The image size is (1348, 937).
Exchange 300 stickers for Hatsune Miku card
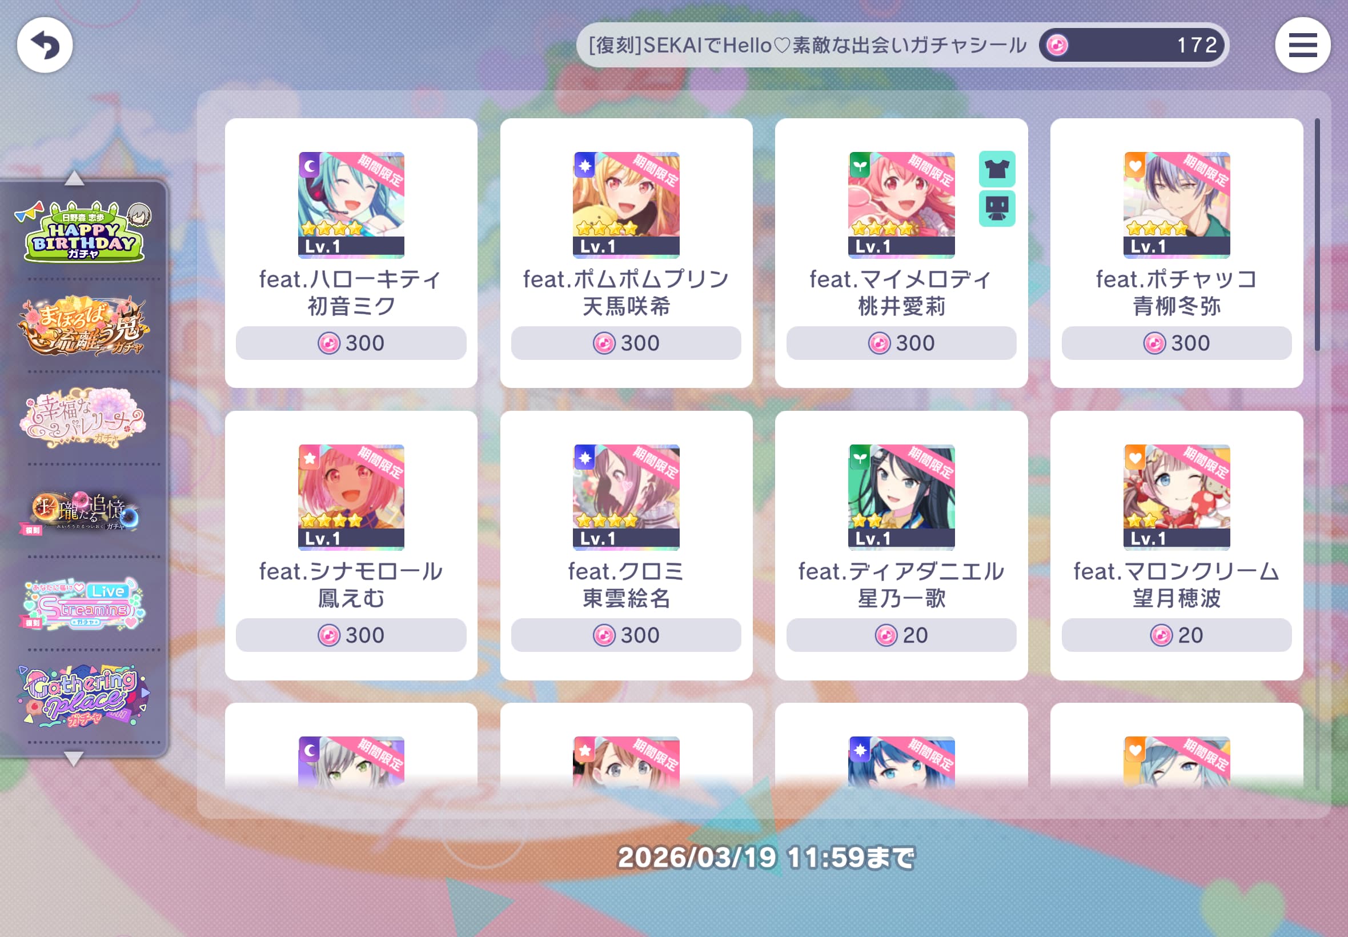[351, 343]
